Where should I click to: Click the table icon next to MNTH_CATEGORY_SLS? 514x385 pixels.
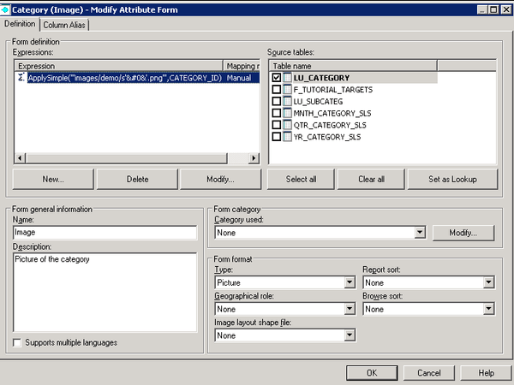tap(288, 113)
